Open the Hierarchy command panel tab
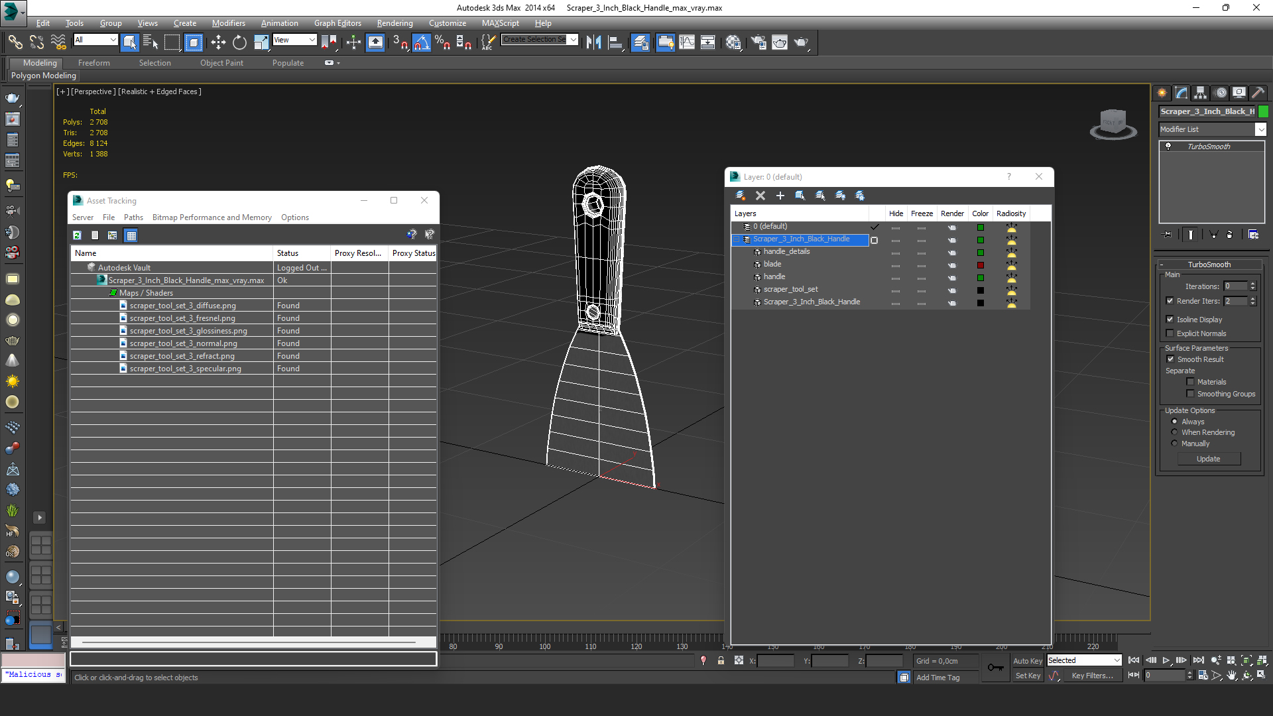Screen dimensions: 1273x716 1201,93
